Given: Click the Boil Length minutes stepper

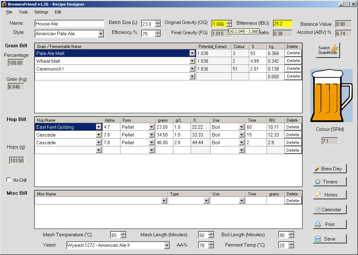Looking at the screenshot, I should click(291, 235).
